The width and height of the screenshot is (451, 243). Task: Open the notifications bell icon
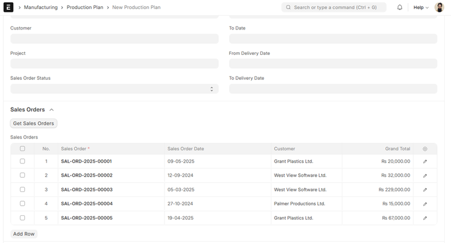point(399,7)
